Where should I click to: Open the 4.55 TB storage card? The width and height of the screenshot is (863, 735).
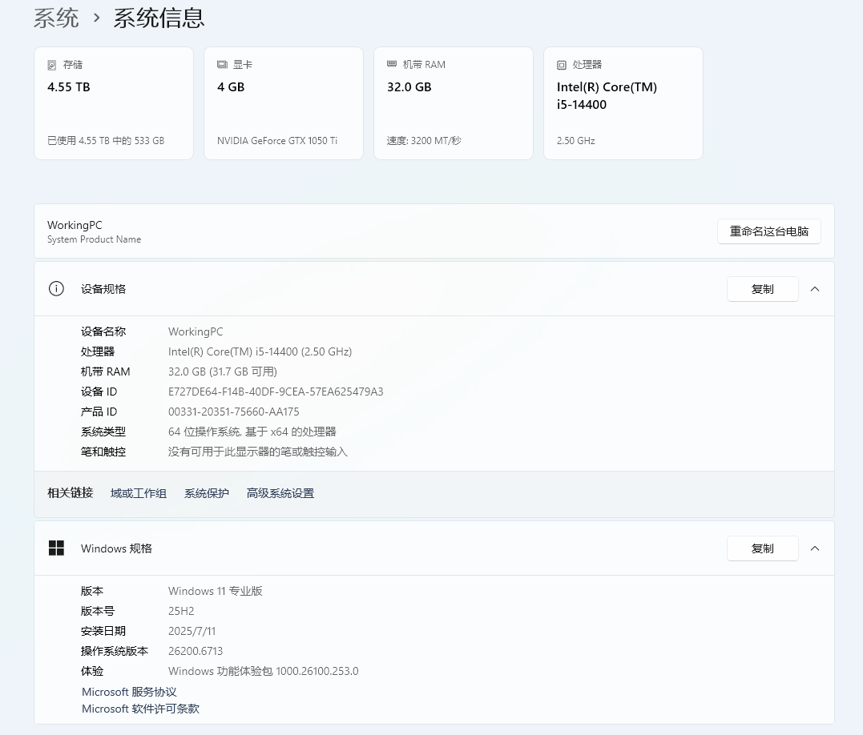pos(113,102)
